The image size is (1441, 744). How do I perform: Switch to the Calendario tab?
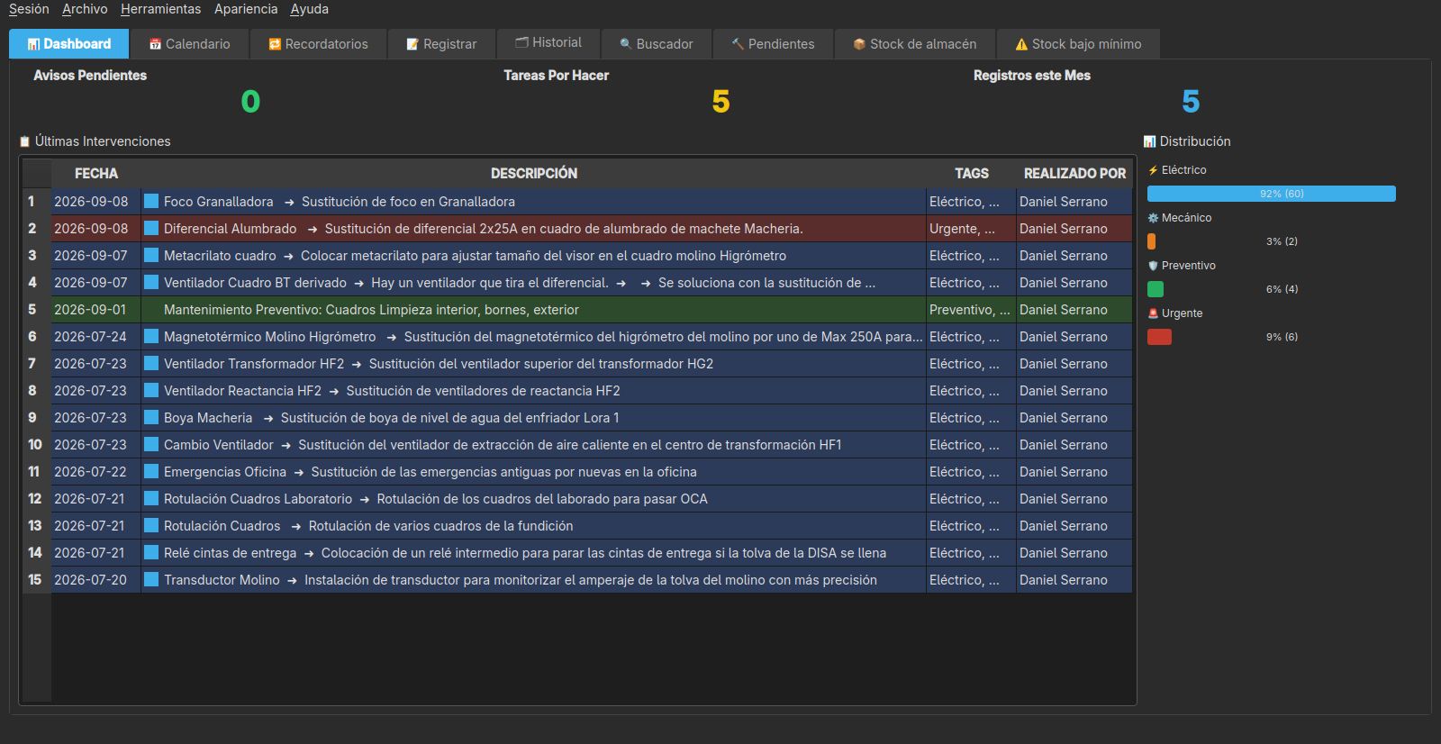(x=189, y=44)
